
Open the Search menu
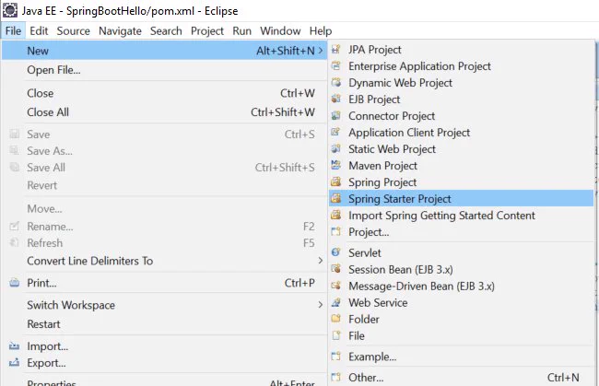coord(166,30)
